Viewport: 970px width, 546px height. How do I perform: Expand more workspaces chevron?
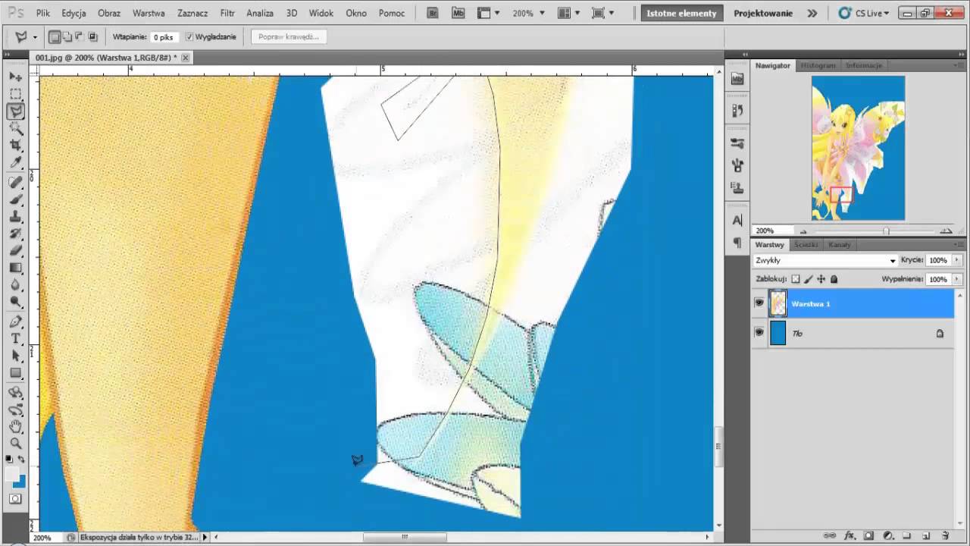pyautogui.click(x=812, y=13)
